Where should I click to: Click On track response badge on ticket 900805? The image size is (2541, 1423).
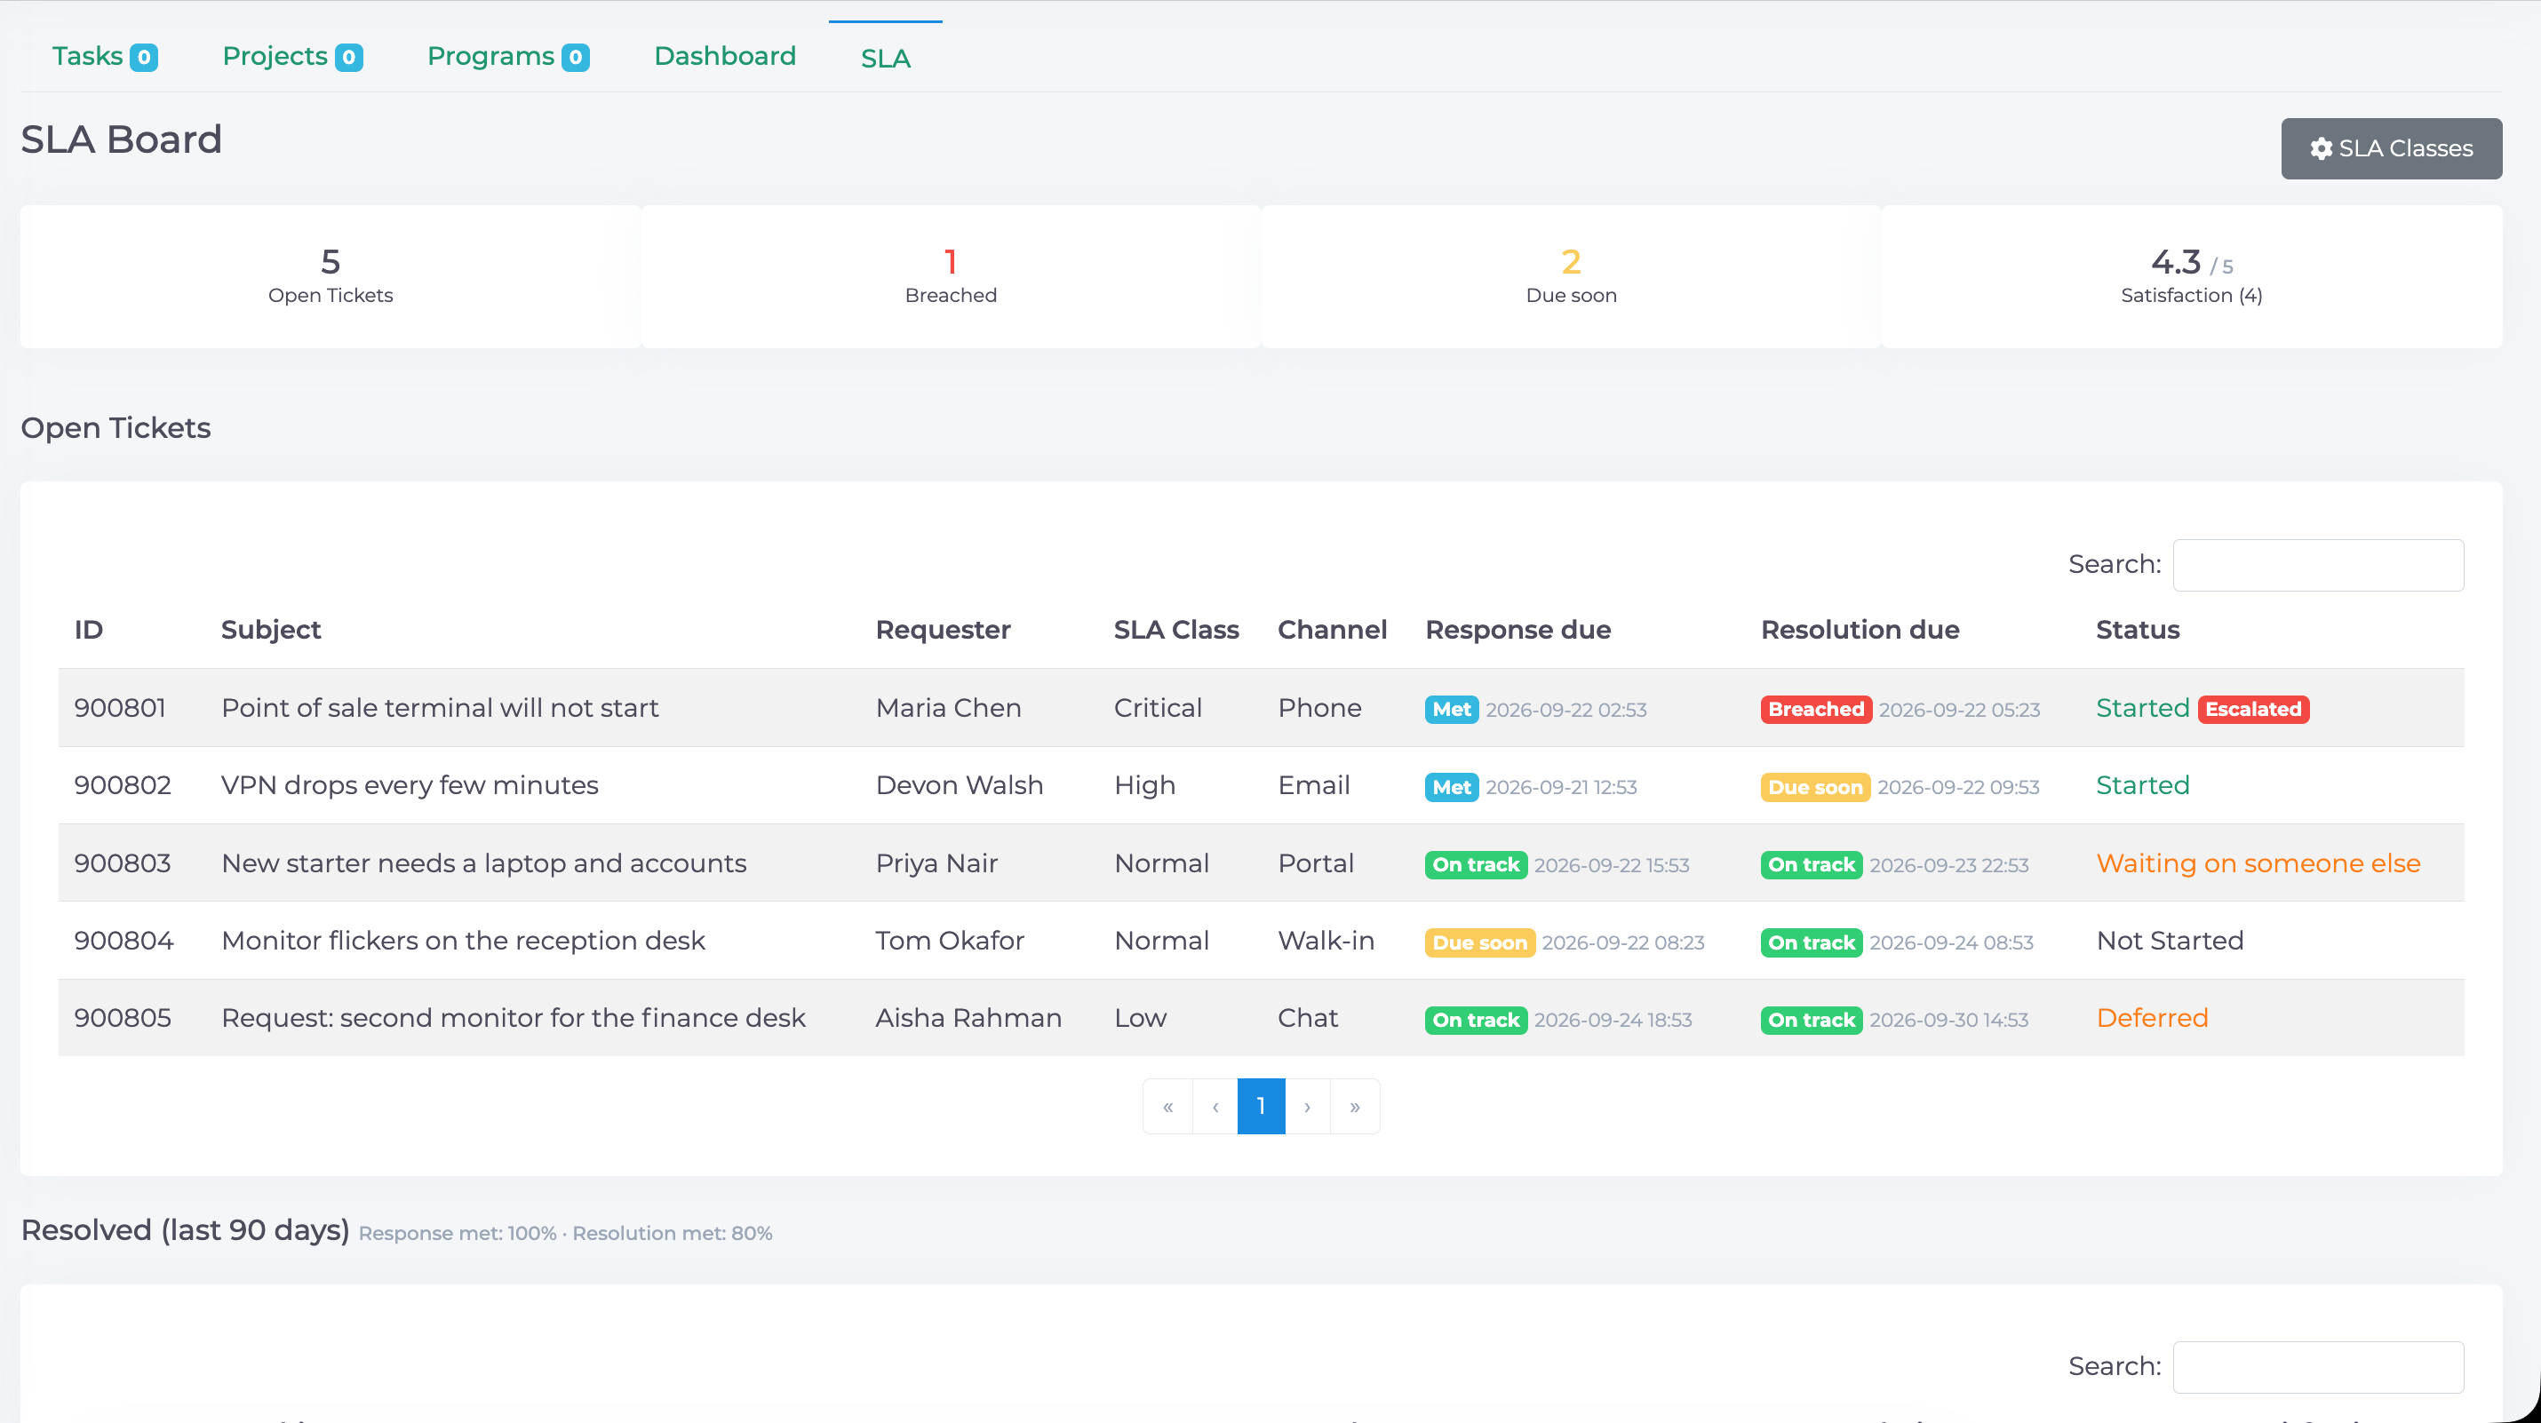pos(1476,1020)
